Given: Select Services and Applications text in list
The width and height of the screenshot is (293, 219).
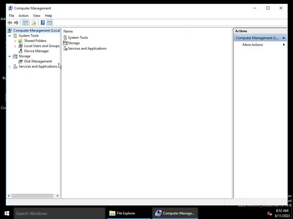Looking at the screenshot, I should click(x=87, y=48).
